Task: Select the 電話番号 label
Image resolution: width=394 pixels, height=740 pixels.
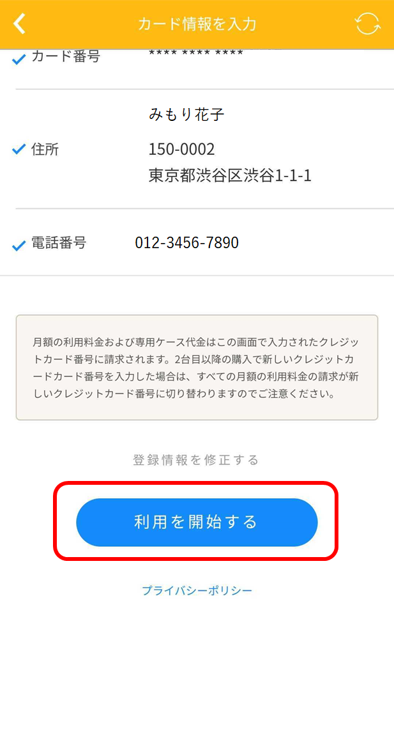Action: (x=59, y=243)
